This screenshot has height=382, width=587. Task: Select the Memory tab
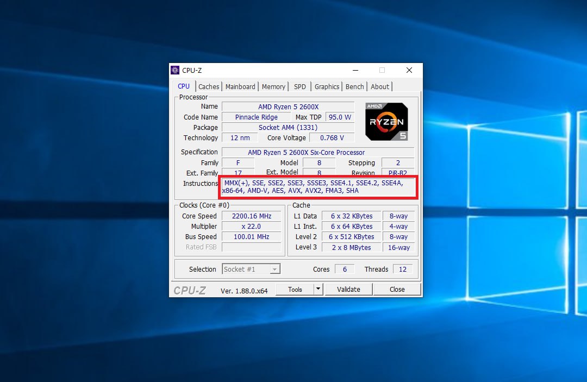coord(273,87)
